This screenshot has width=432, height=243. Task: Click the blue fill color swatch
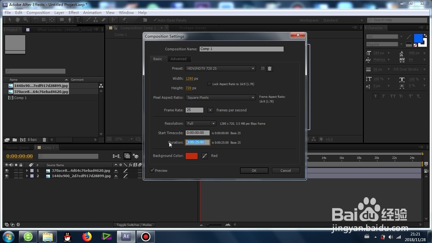click(418, 38)
